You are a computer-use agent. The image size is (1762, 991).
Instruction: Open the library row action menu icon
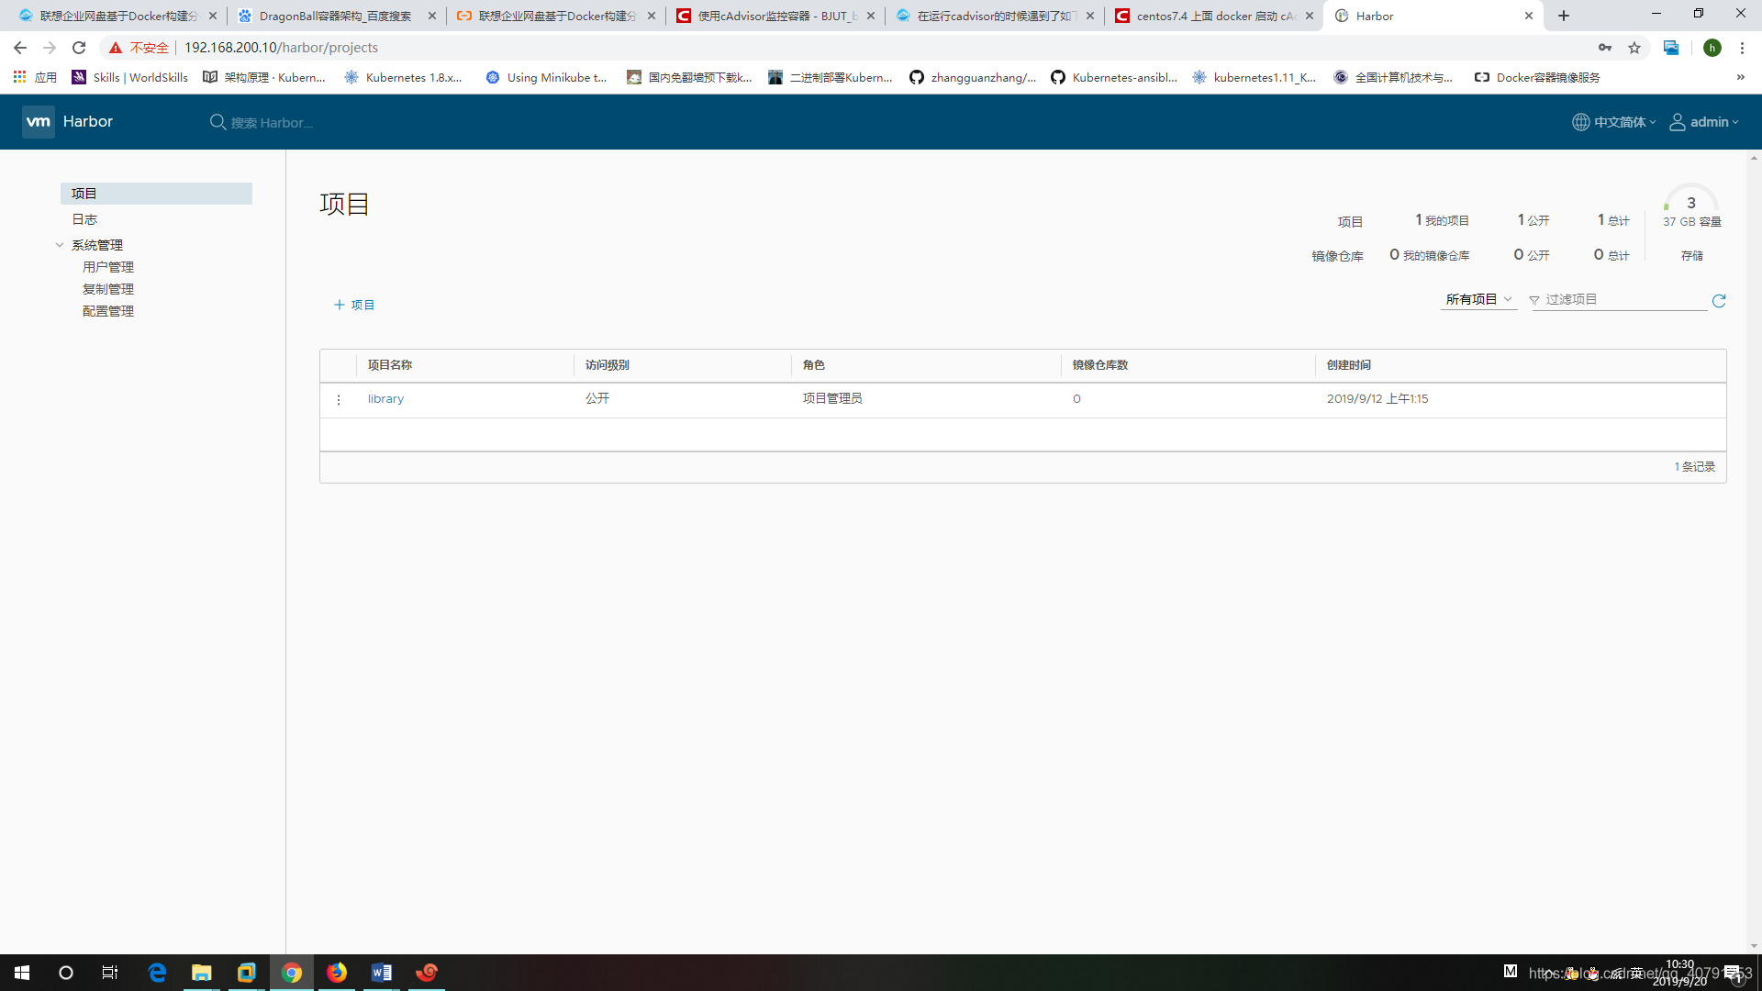(339, 399)
